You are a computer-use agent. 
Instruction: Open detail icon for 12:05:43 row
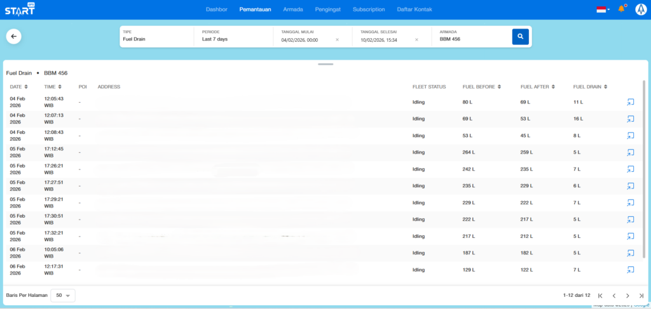tap(630, 102)
